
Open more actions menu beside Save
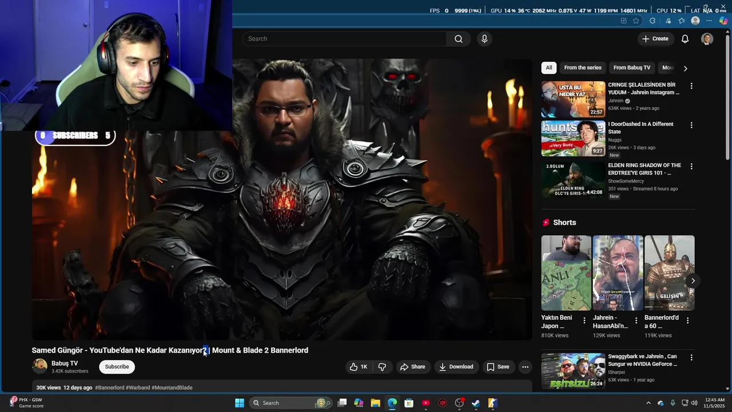click(525, 367)
